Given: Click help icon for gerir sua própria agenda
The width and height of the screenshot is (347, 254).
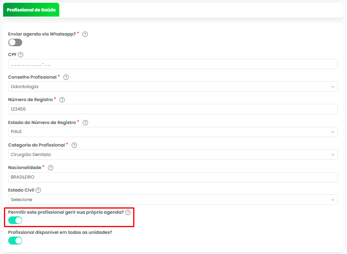Looking at the screenshot, I should point(128,213).
